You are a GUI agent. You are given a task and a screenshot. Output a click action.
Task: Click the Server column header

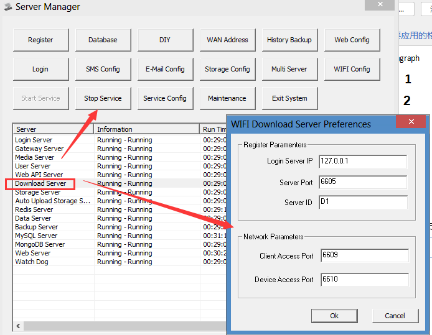tap(54, 129)
